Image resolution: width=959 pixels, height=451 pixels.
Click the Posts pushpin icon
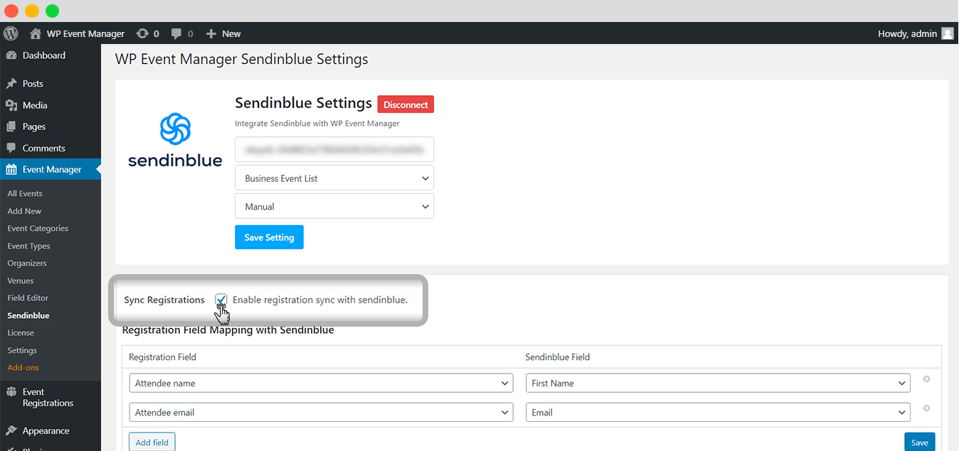coord(11,84)
